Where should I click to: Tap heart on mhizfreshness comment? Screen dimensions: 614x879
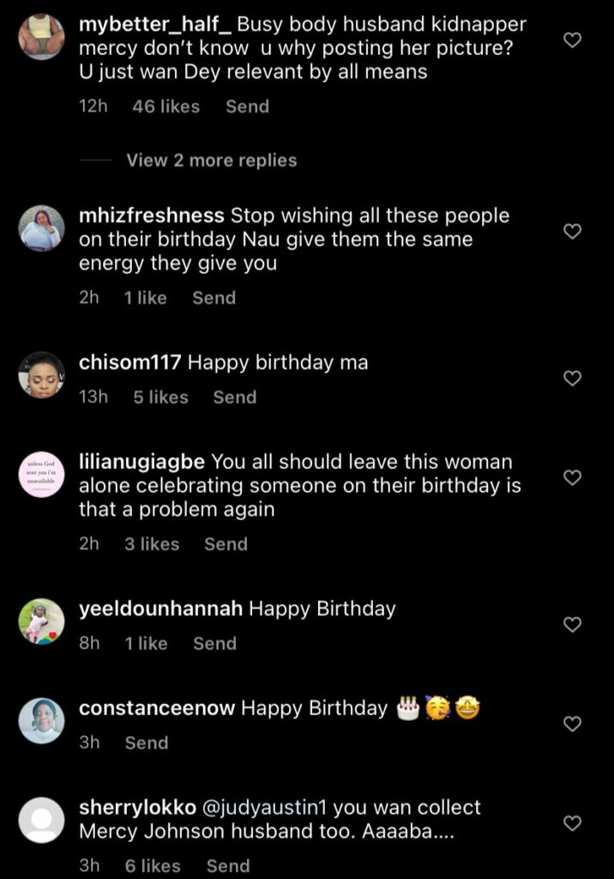click(572, 231)
